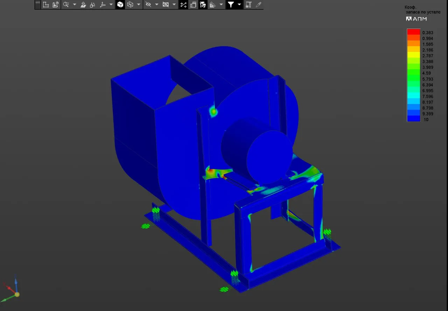Switch to wireframe cube display mode

point(130,5)
